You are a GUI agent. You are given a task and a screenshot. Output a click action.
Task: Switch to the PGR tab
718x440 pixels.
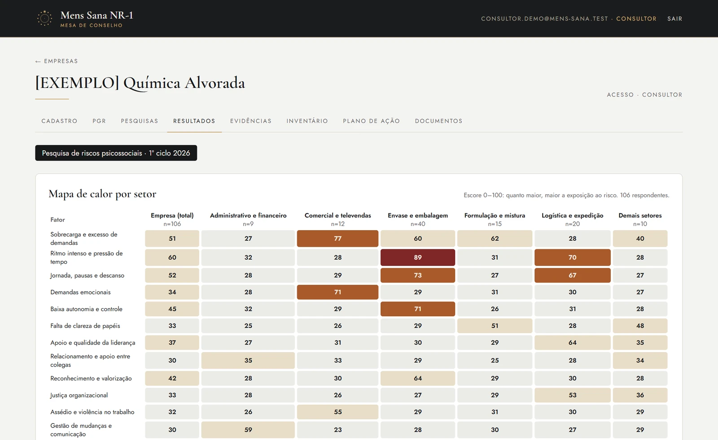tap(99, 121)
